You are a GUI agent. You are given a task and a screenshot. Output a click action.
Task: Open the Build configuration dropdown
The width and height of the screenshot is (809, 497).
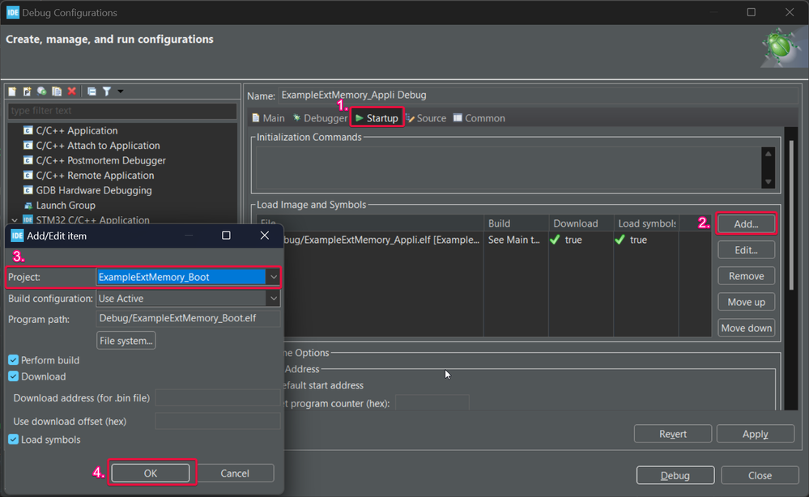[x=274, y=298]
